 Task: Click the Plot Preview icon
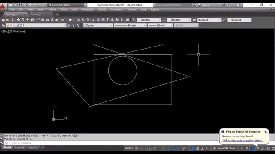click(23, 20)
